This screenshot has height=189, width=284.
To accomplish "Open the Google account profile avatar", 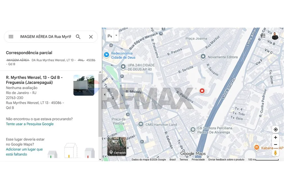I will click(x=275, y=36).
